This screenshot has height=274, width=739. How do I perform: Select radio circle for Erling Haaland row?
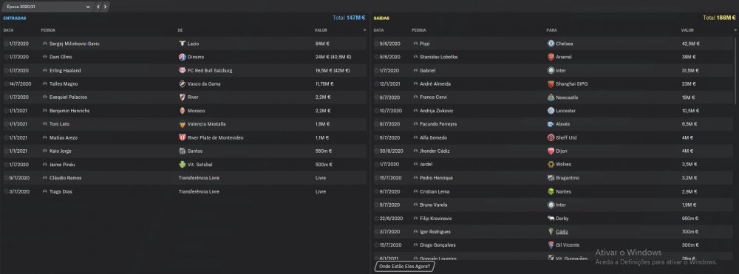coord(6,70)
